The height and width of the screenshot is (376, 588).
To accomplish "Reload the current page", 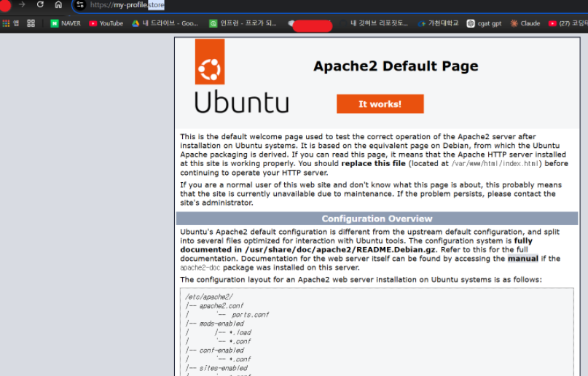I will [x=40, y=4].
